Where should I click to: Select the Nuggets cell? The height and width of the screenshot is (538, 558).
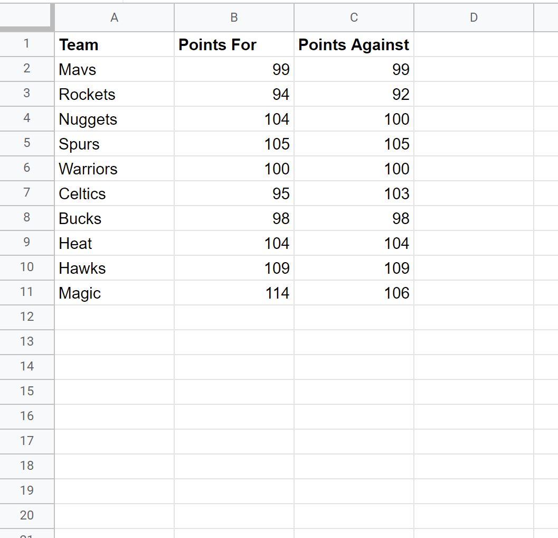pyautogui.click(x=114, y=119)
